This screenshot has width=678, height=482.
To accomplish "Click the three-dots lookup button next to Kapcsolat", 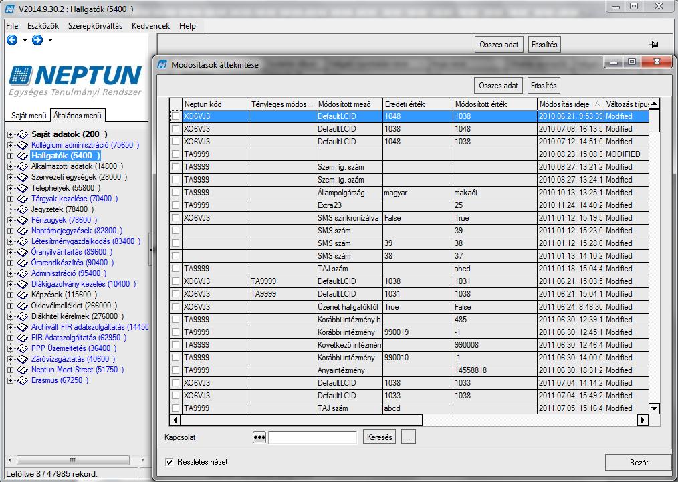I will coord(259,437).
